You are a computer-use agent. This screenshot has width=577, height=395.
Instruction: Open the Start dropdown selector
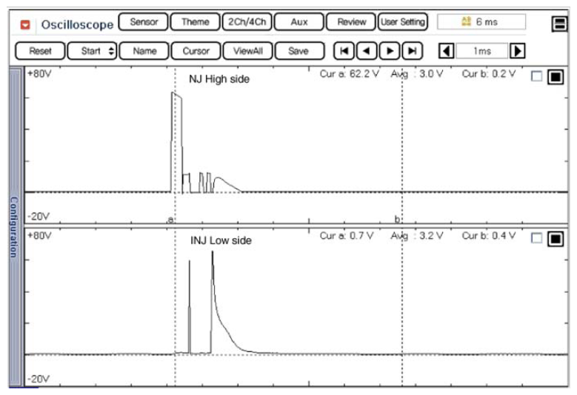(x=92, y=51)
